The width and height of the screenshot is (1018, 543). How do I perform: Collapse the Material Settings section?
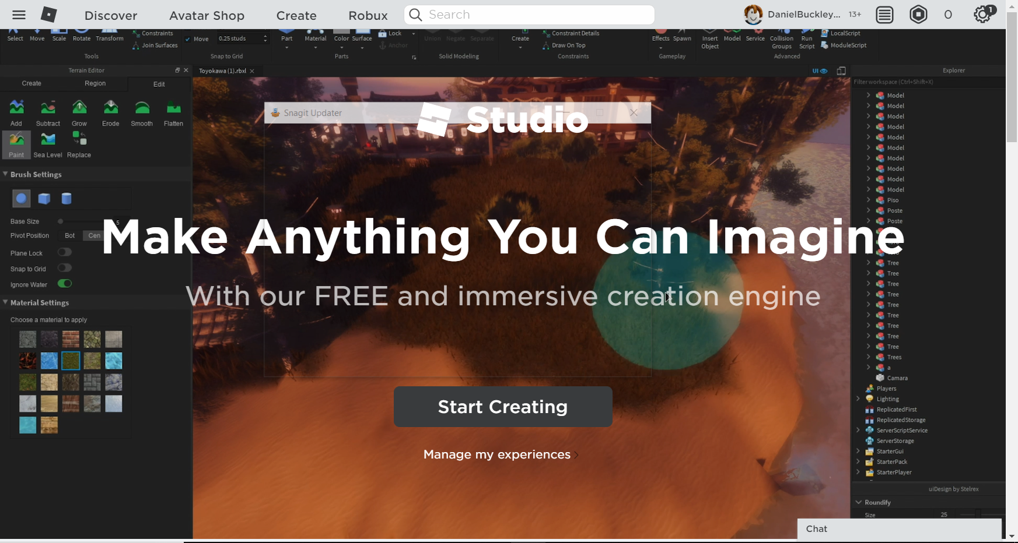[5, 302]
